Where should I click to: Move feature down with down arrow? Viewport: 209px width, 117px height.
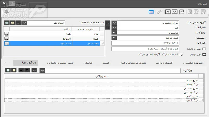pos(27,70)
